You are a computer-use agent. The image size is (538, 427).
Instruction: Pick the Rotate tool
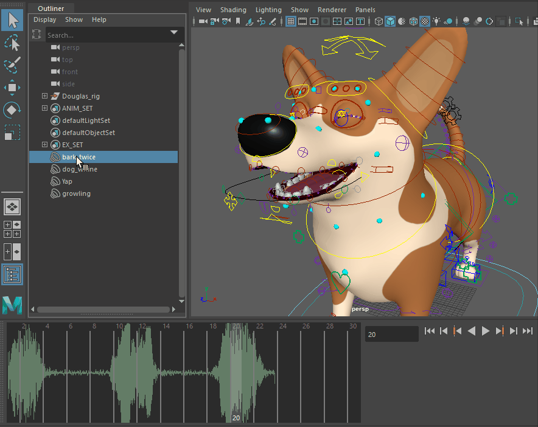(x=12, y=110)
